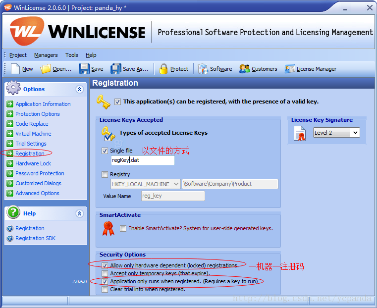Screen dimensions: 377x308
Task: Check Enable SmartActivate option
Action: 123,228
